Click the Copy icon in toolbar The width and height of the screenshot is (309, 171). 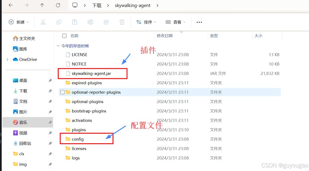(x=59, y=22)
